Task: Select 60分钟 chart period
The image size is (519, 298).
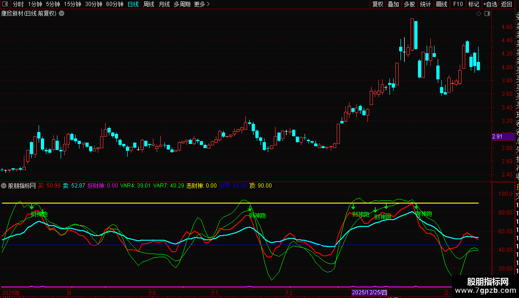Action: click(x=114, y=4)
